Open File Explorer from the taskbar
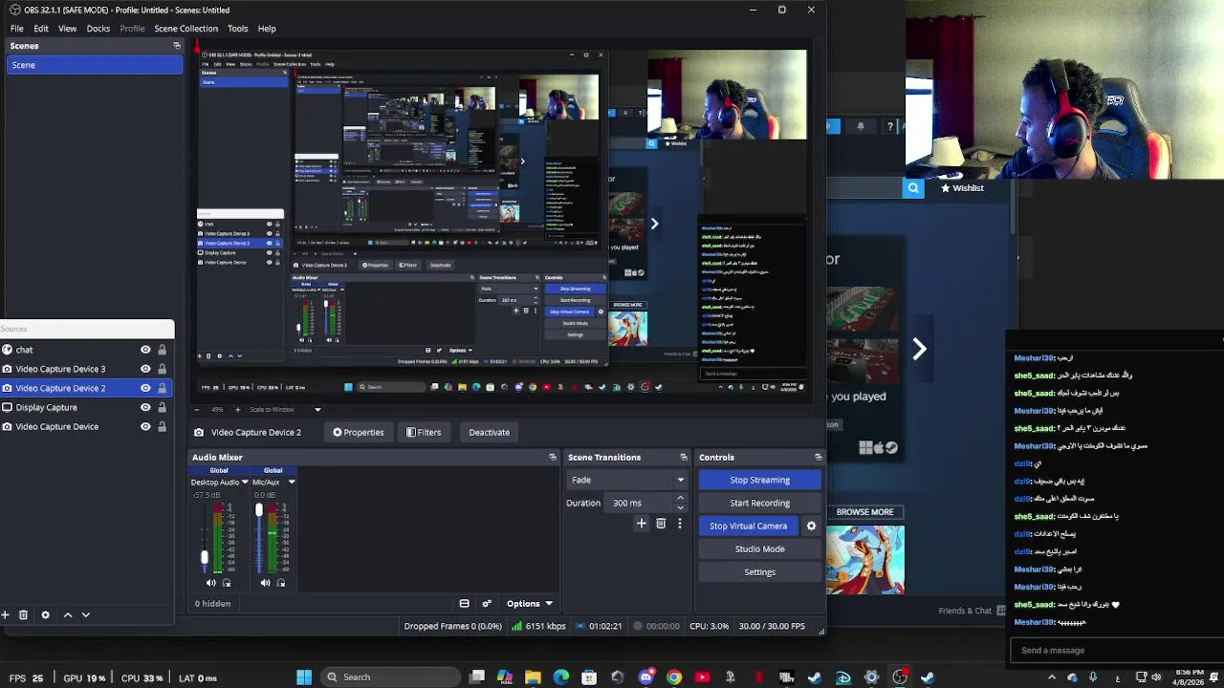1224x688 pixels. [533, 677]
